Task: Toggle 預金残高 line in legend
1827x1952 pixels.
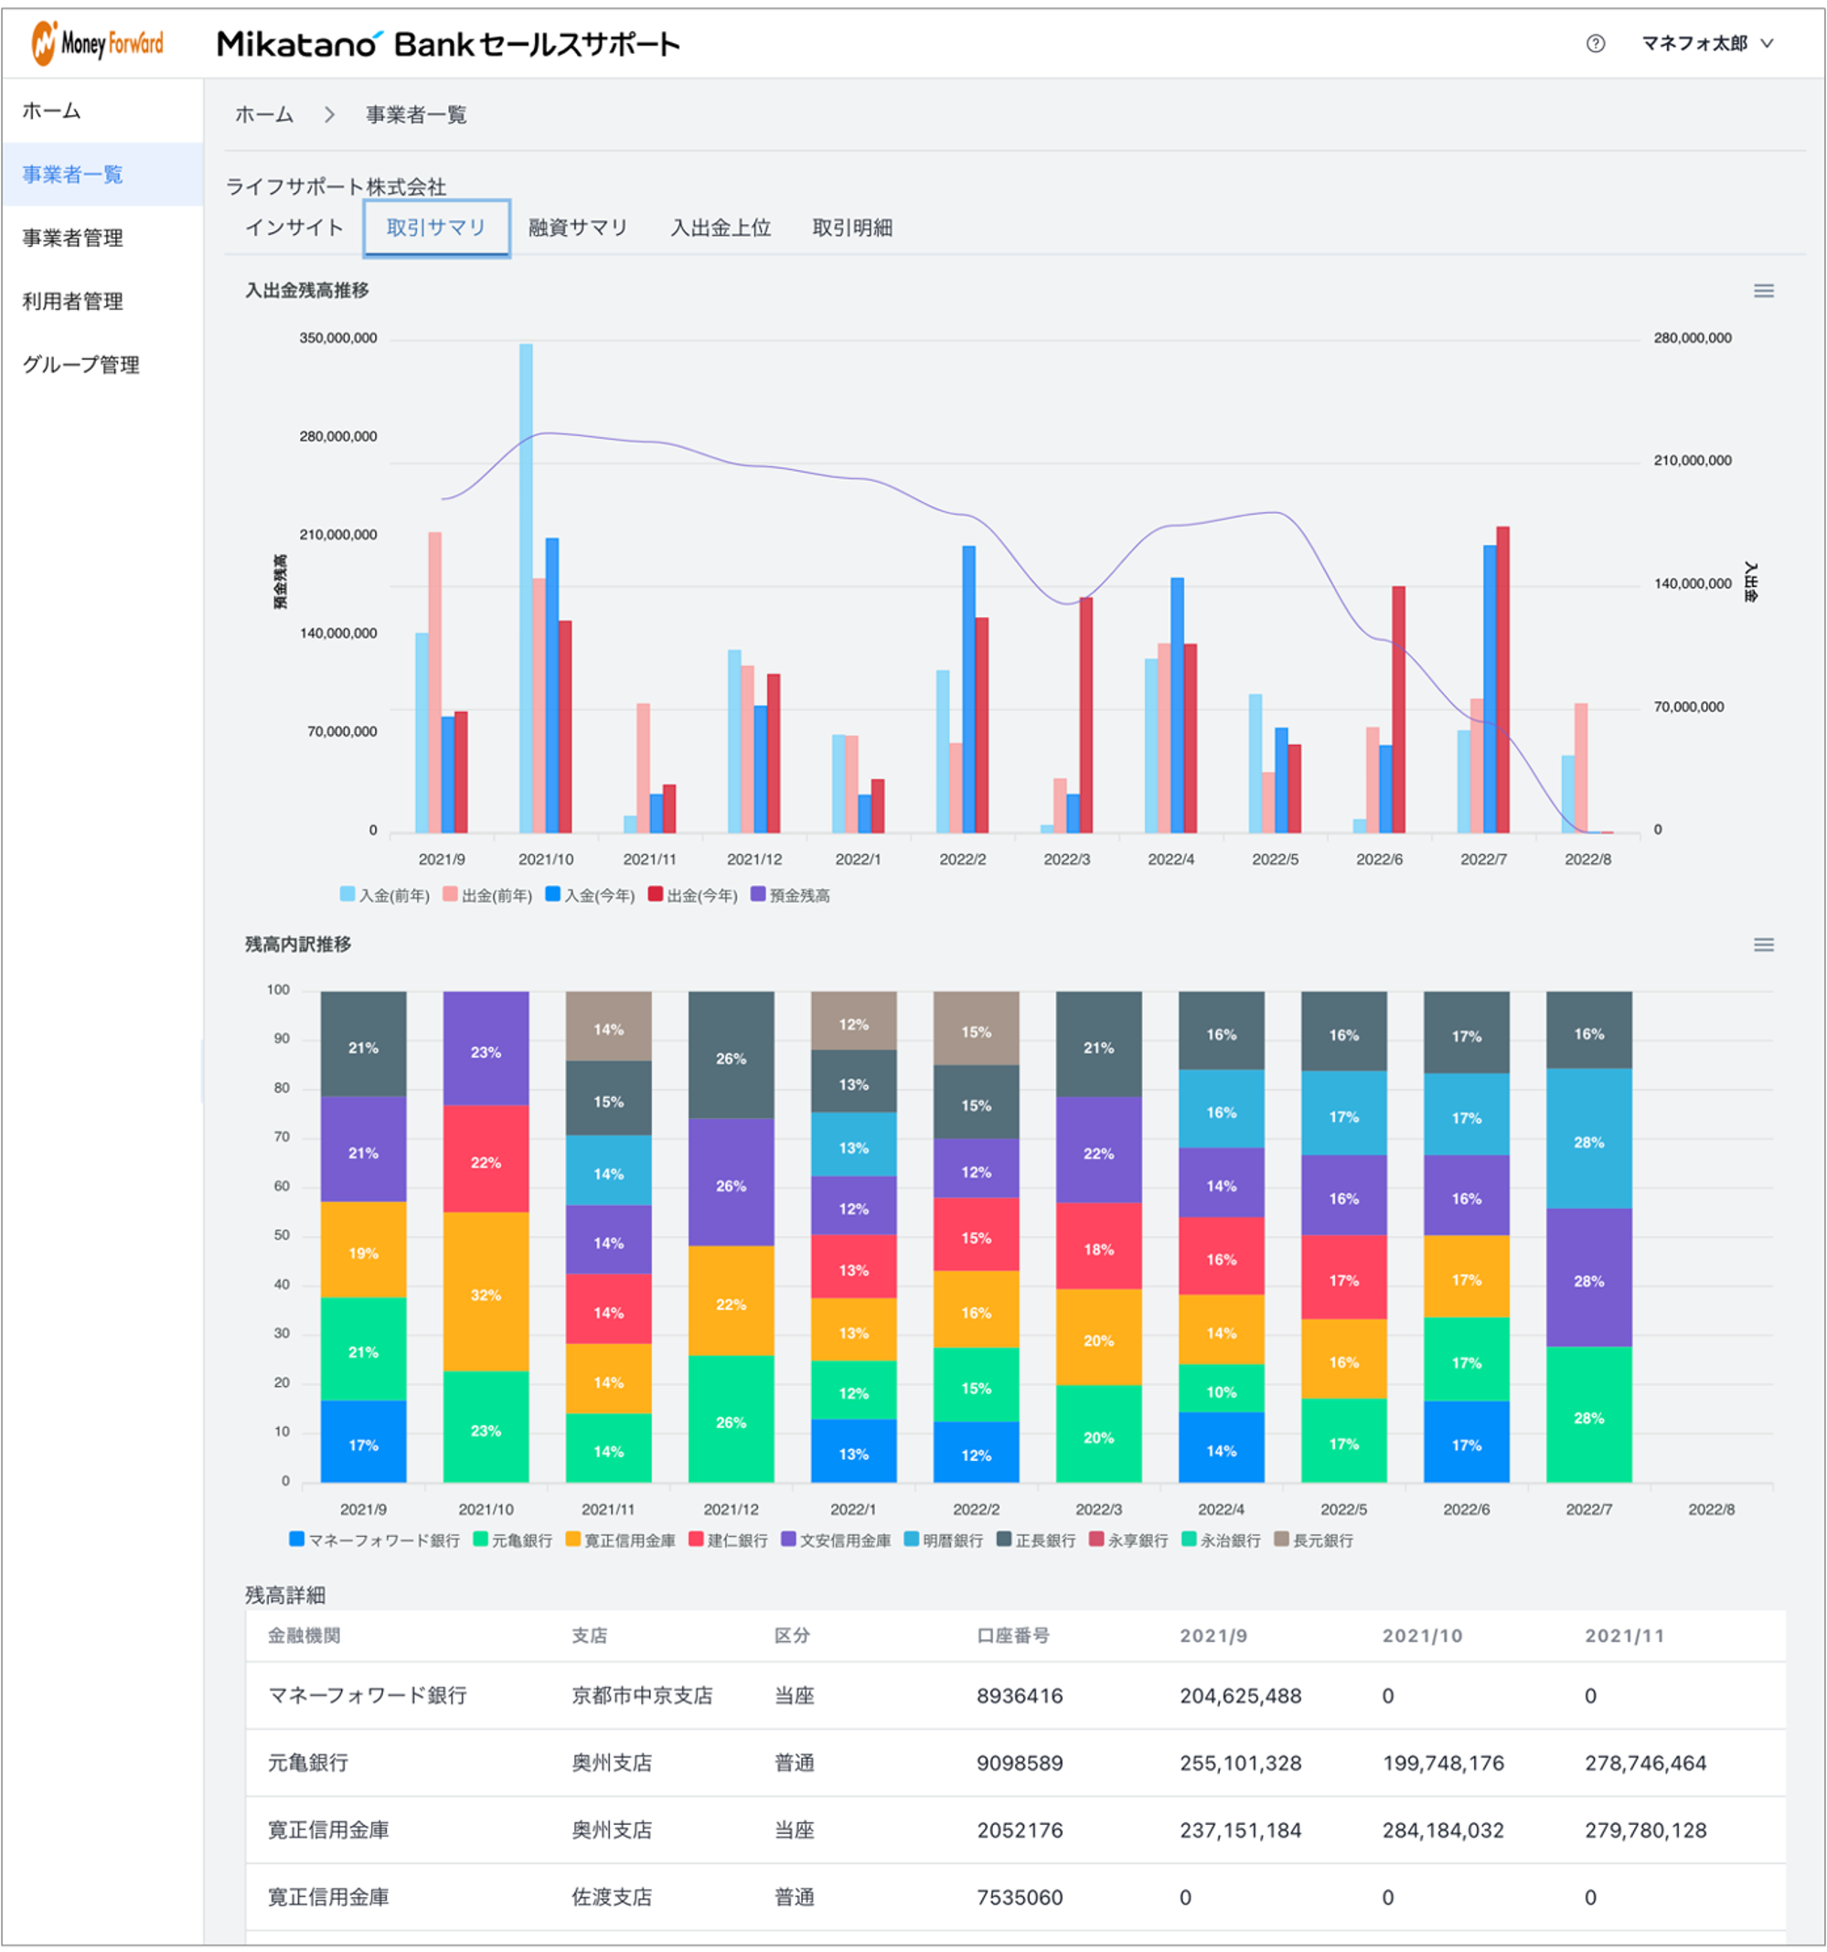Action: point(791,894)
